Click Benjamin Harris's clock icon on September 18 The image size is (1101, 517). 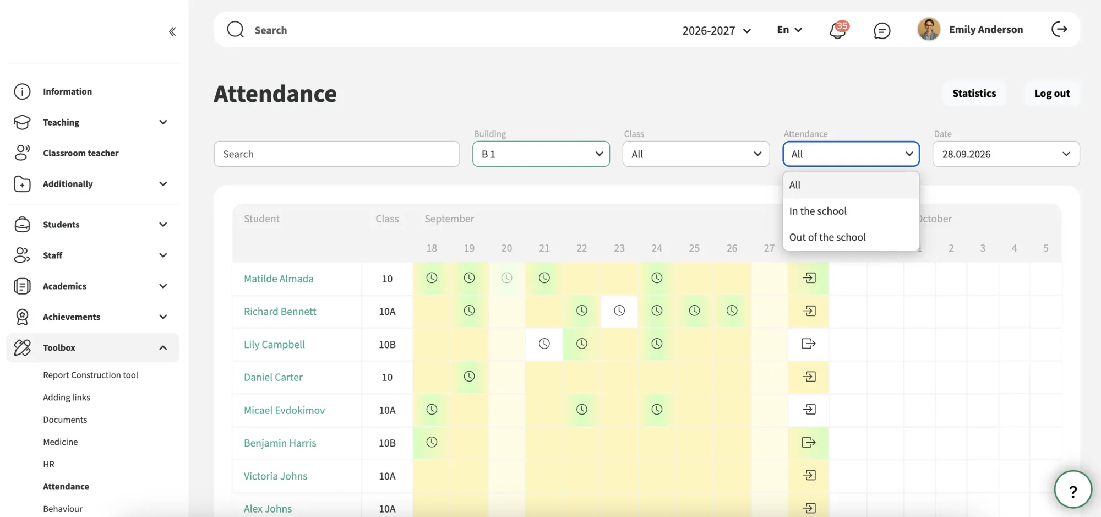tap(432, 442)
